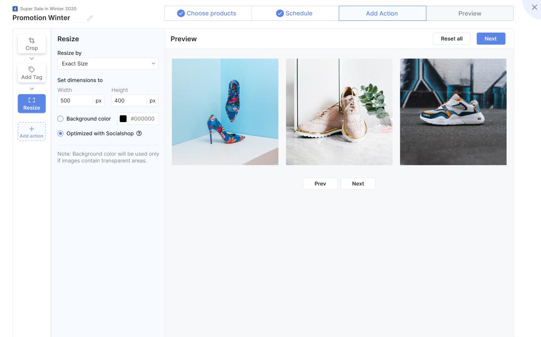The width and height of the screenshot is (541, 337).
Task: Click Prev under the image previews
Action: point(320,183)
